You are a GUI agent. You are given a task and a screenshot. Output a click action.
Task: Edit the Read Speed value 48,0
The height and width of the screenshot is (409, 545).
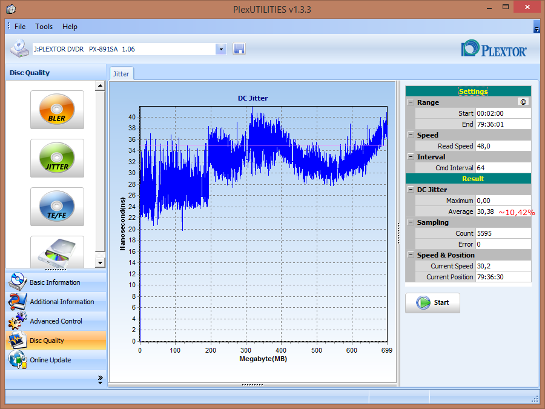[503, 146]
